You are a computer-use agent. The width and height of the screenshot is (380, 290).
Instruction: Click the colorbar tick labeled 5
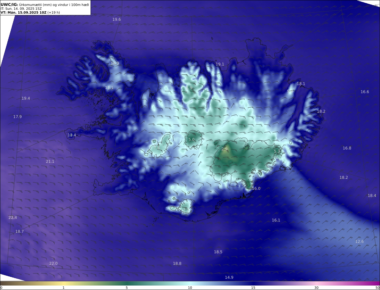(x=127, y=288)
